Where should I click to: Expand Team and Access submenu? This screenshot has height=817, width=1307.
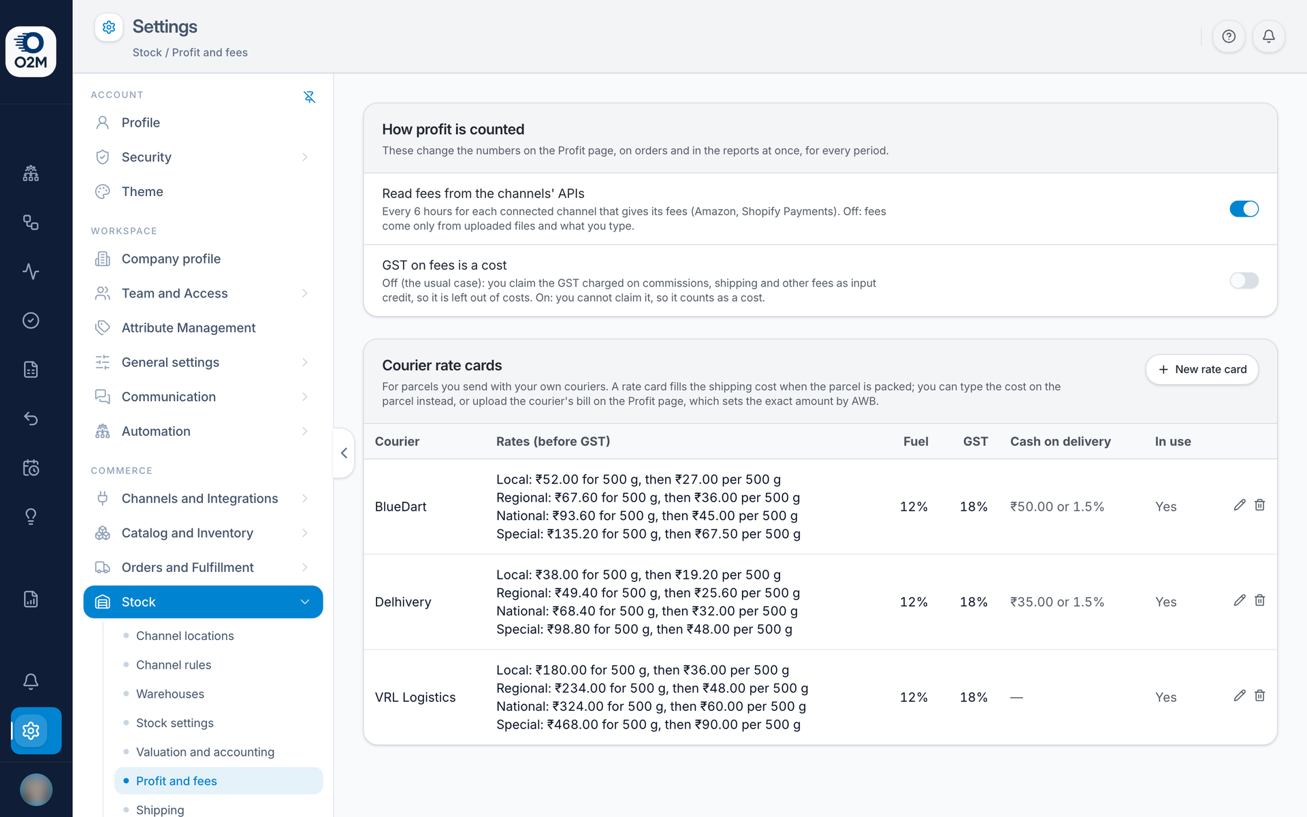203,293
